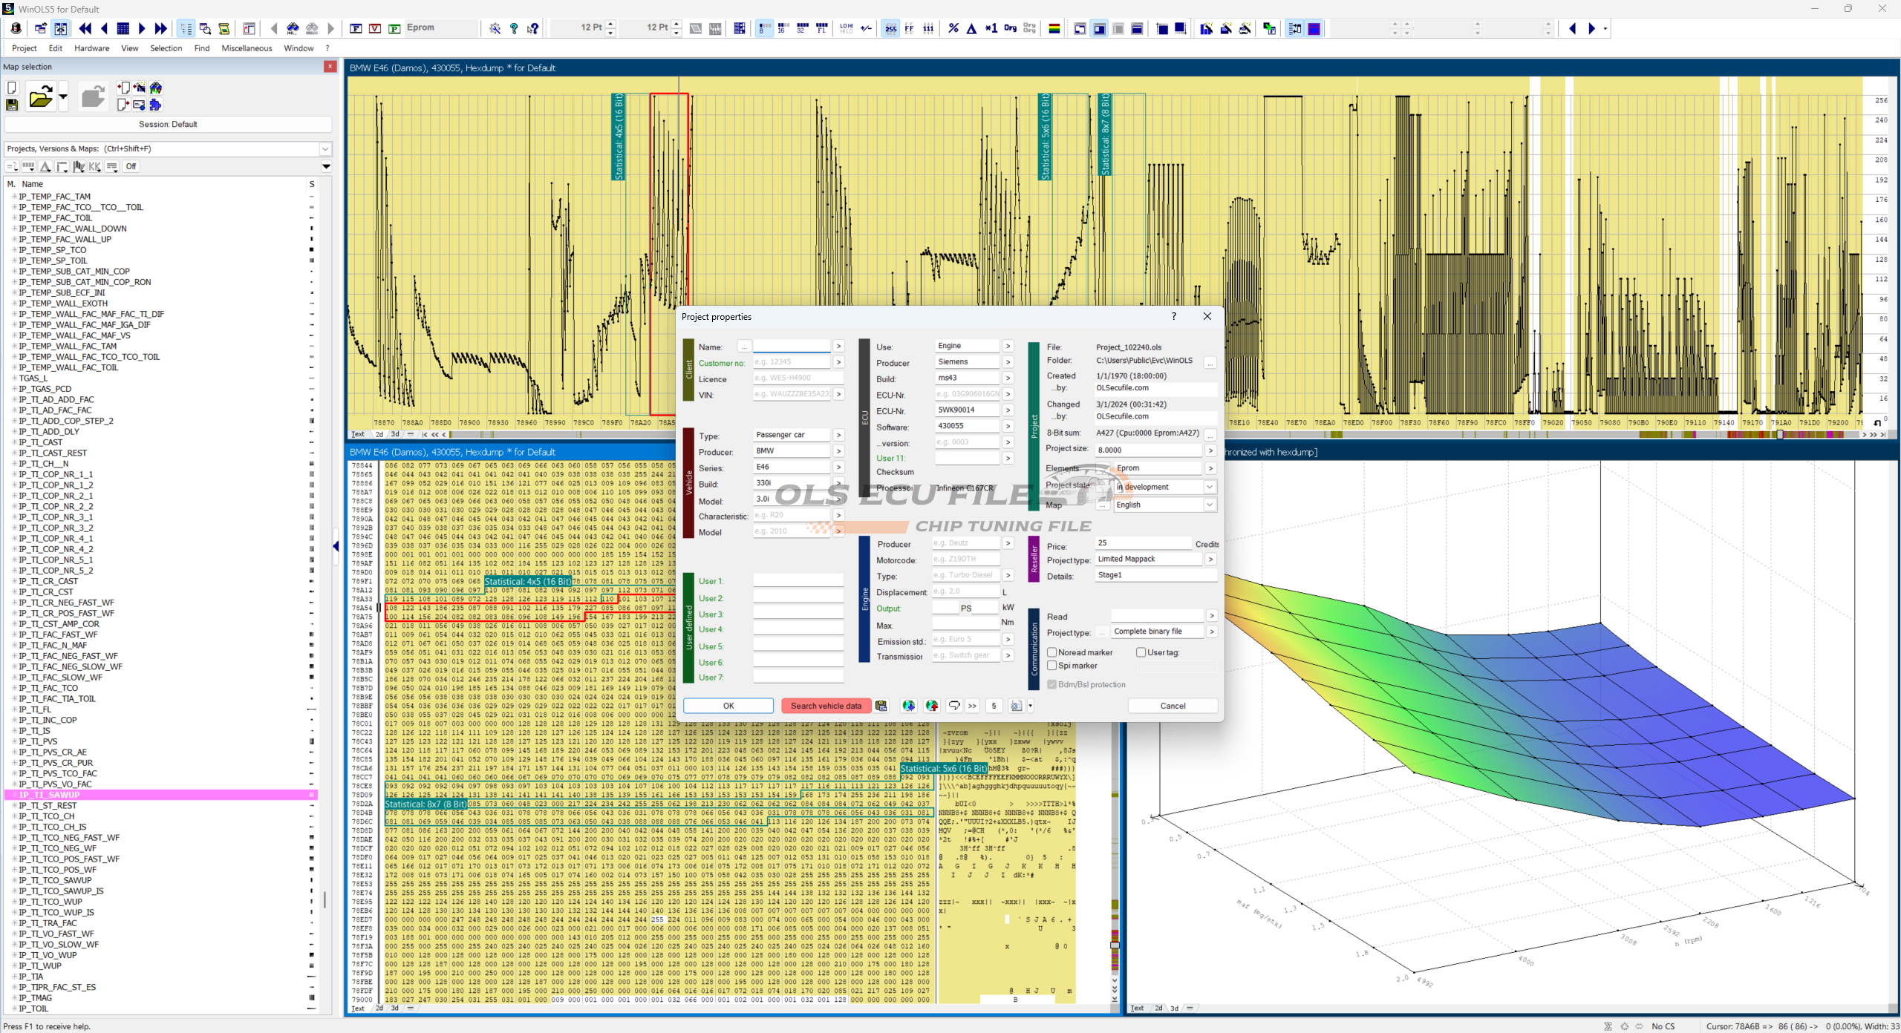Click the green P toolbar icon

tap(394, 28)
